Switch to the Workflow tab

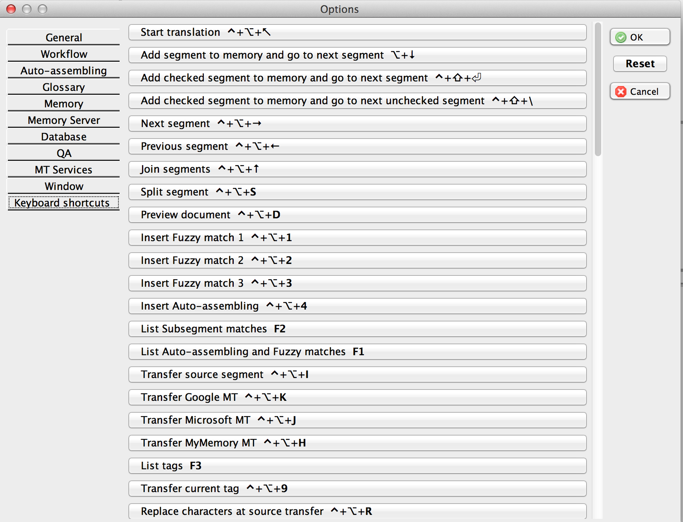click(64, 54)
